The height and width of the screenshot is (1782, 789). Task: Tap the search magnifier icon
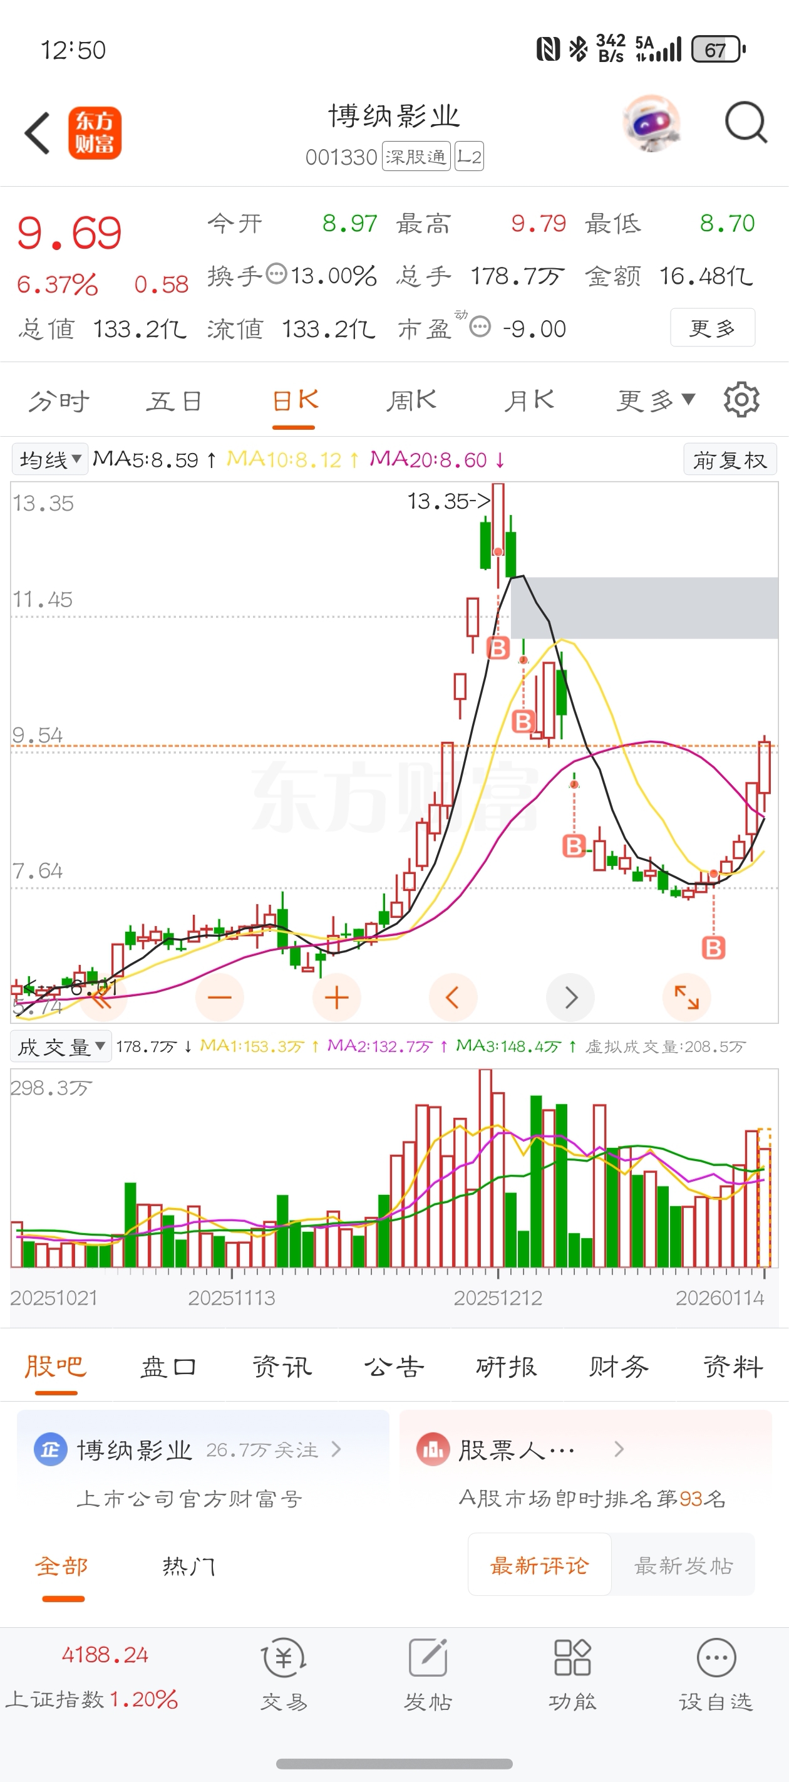click(746, 123)
